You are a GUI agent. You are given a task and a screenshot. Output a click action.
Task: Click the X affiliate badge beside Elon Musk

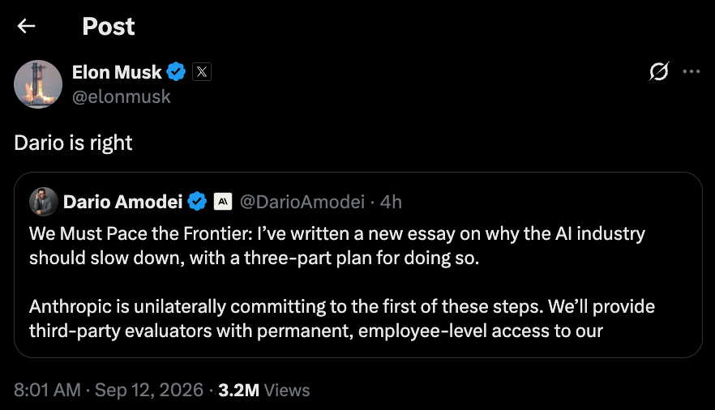(202, 72)
